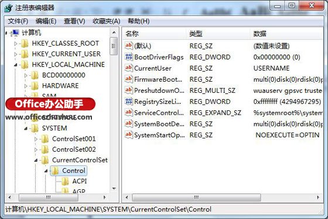The image size is (328, 219).
Task: Click the tree pane scroll up arrow
Action: tap(114, 33)
